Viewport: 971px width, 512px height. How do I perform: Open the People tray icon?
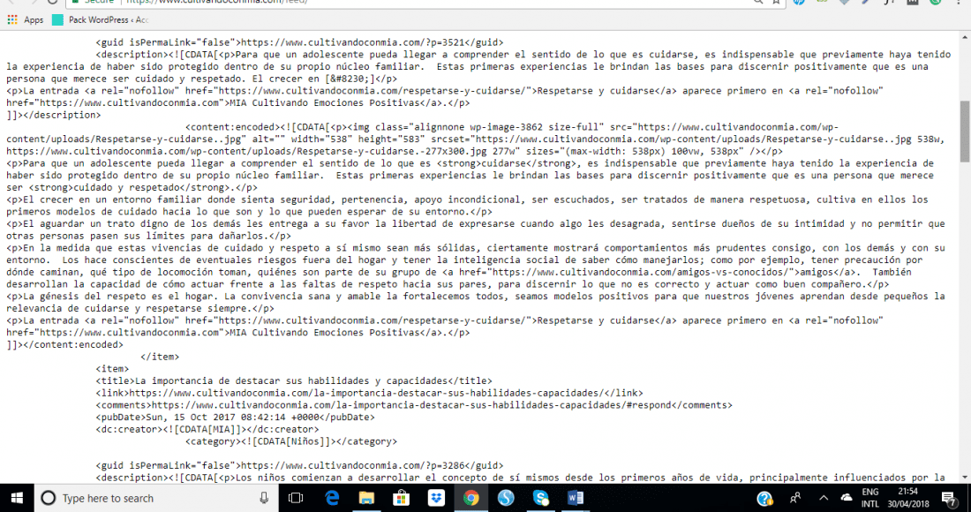(x=795, y=498)
